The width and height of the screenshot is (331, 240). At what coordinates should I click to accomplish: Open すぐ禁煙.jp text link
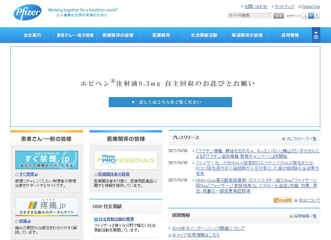coord(28,174)
